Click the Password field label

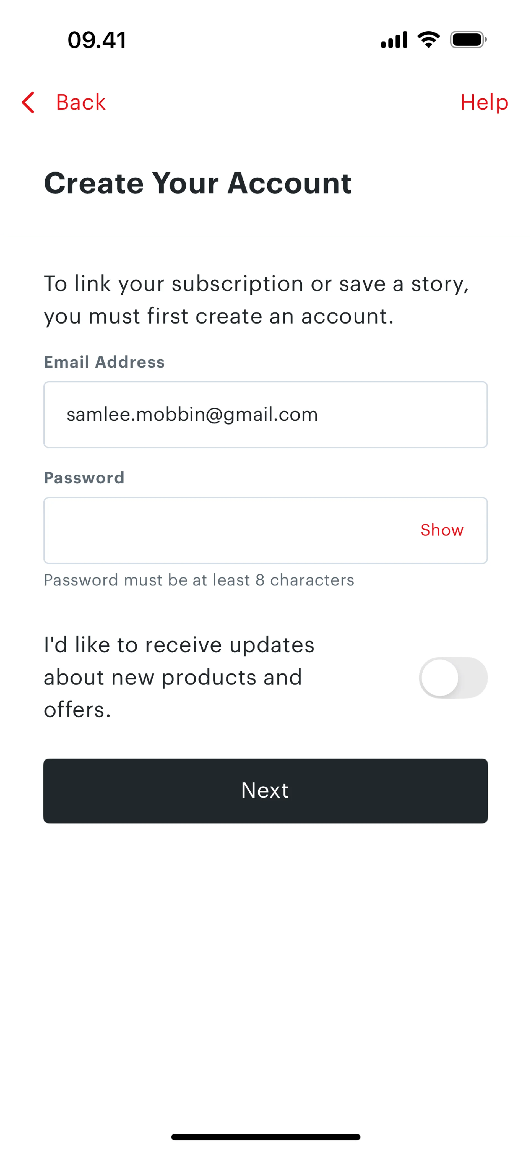84,478
